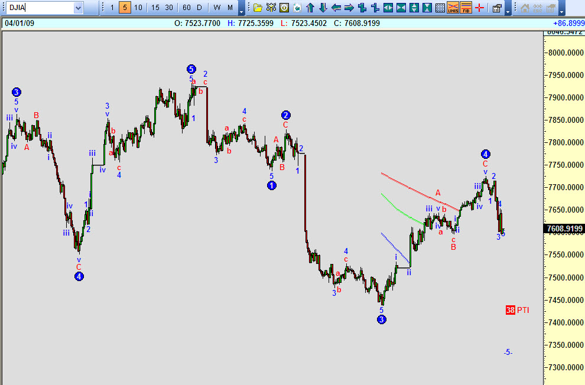
Task: Toggle the dotted grid icon
Action: (440, 8)
